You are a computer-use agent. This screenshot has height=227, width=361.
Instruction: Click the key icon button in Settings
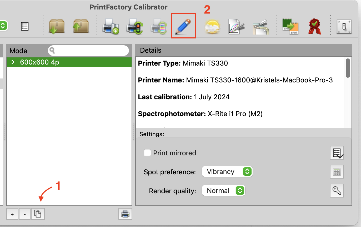pyautogui.click(x=337, y=191)
